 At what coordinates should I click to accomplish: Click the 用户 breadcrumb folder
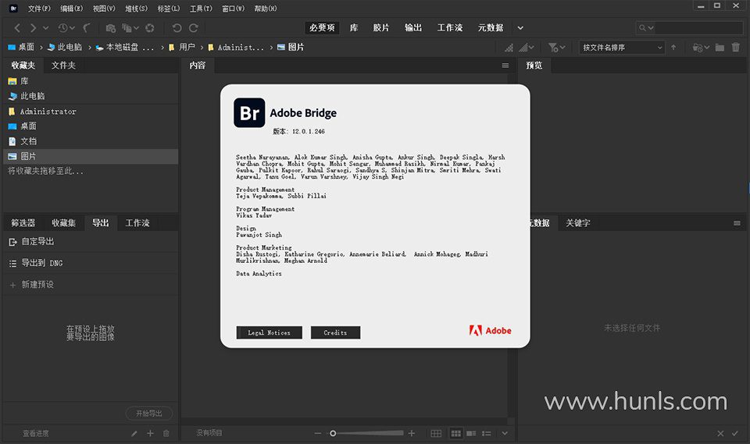coord(182,48)
